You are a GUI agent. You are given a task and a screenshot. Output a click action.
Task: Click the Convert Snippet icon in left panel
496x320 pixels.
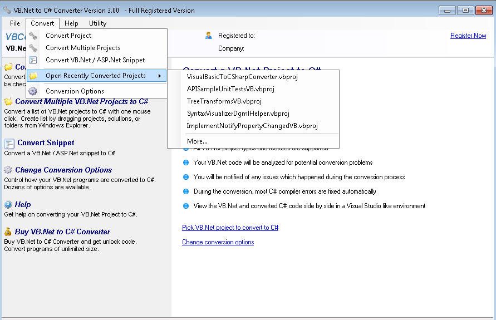coord(9,143)
